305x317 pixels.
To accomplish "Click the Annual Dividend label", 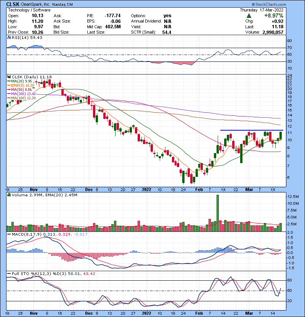I will (146, 21).
